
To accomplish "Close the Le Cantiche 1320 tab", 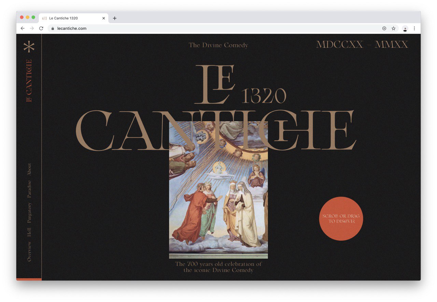I will point(103,18).
